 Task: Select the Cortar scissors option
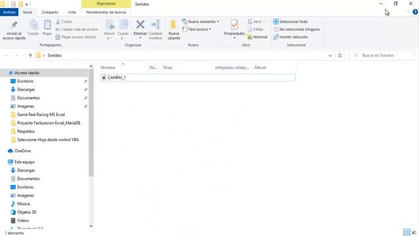(x=64, y=22)
